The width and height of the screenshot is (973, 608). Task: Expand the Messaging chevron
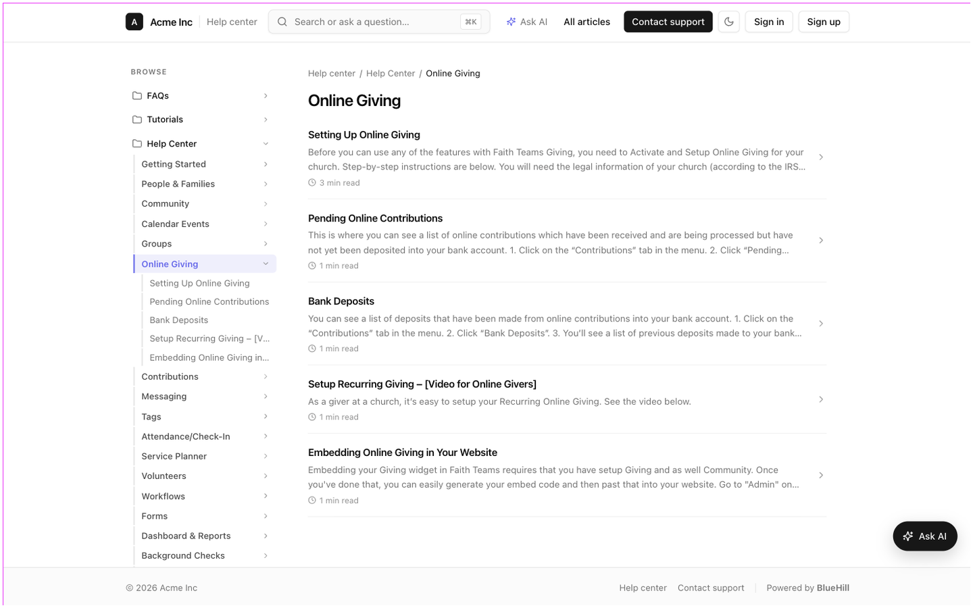pyautogui.click(x=266, y=397)
